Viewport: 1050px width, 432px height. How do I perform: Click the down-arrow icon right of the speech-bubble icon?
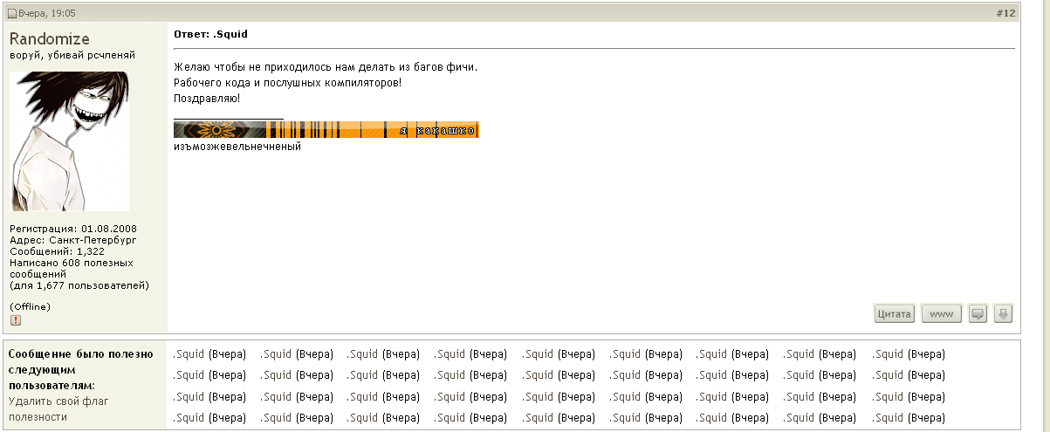pyautogui.click(x=1003, y=313)
